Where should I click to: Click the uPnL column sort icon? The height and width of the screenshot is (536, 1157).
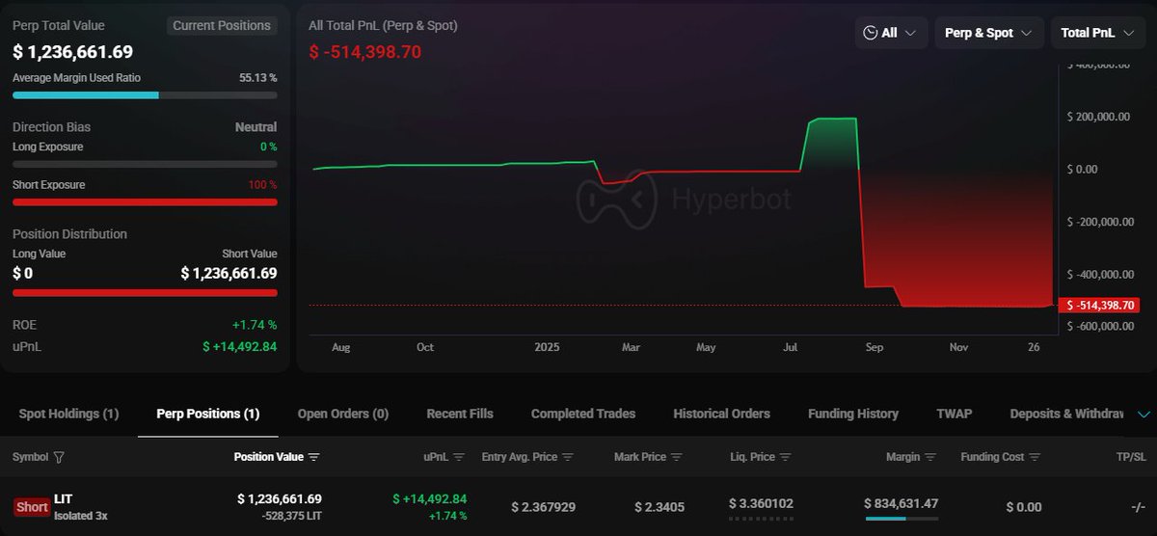click(x=459, y=457)
